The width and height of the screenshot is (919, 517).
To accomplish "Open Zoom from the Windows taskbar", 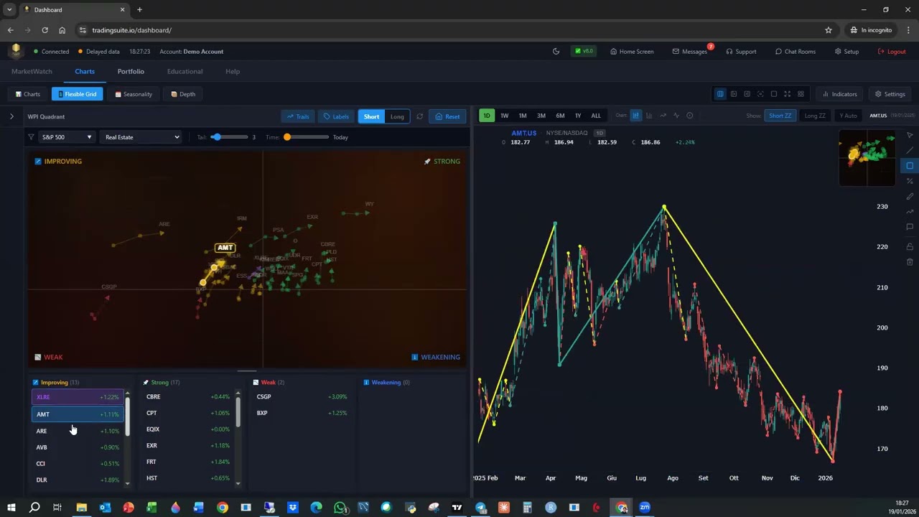I will pyautogui.click(x=645, y=508).
